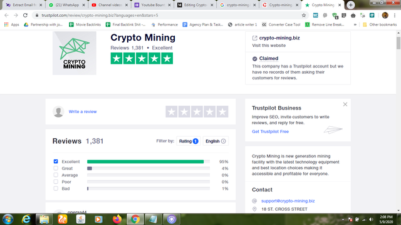Viewport: 401px width, 225px height.
Task: Switch to the Google crypto-mining search tab
Action: [238, 5]
